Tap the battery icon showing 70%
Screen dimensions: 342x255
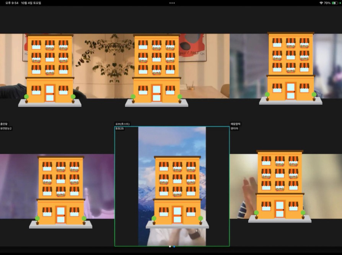click(335, 3)
